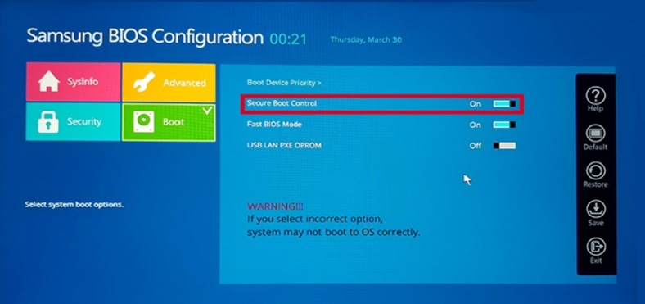The image size is (645, 304).
Task: Expand Boot Device Priority submenu
Action: (x=284, y=83)
